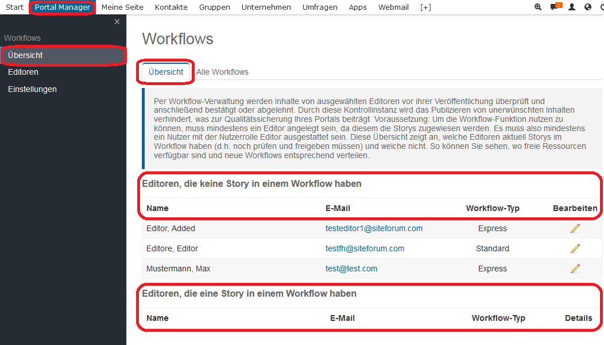Image resolution: width=604 pixels, height=345 pixels.
Task: Click the logout power icon
Action: click(x=601, y=7)
